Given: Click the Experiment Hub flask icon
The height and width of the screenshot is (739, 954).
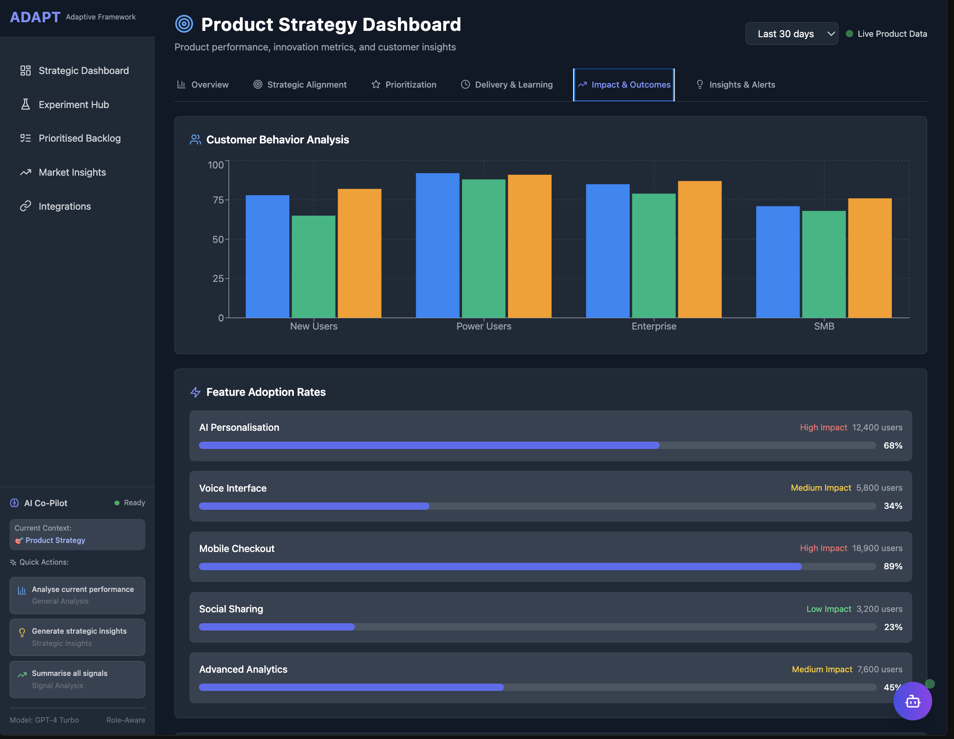Looking at the screenshot, I should pos(25,104).
